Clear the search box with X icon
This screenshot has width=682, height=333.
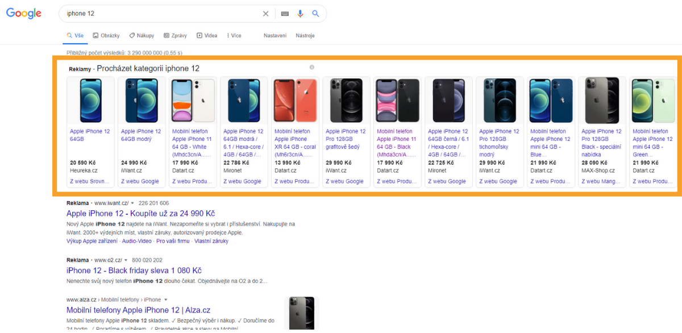265,14
